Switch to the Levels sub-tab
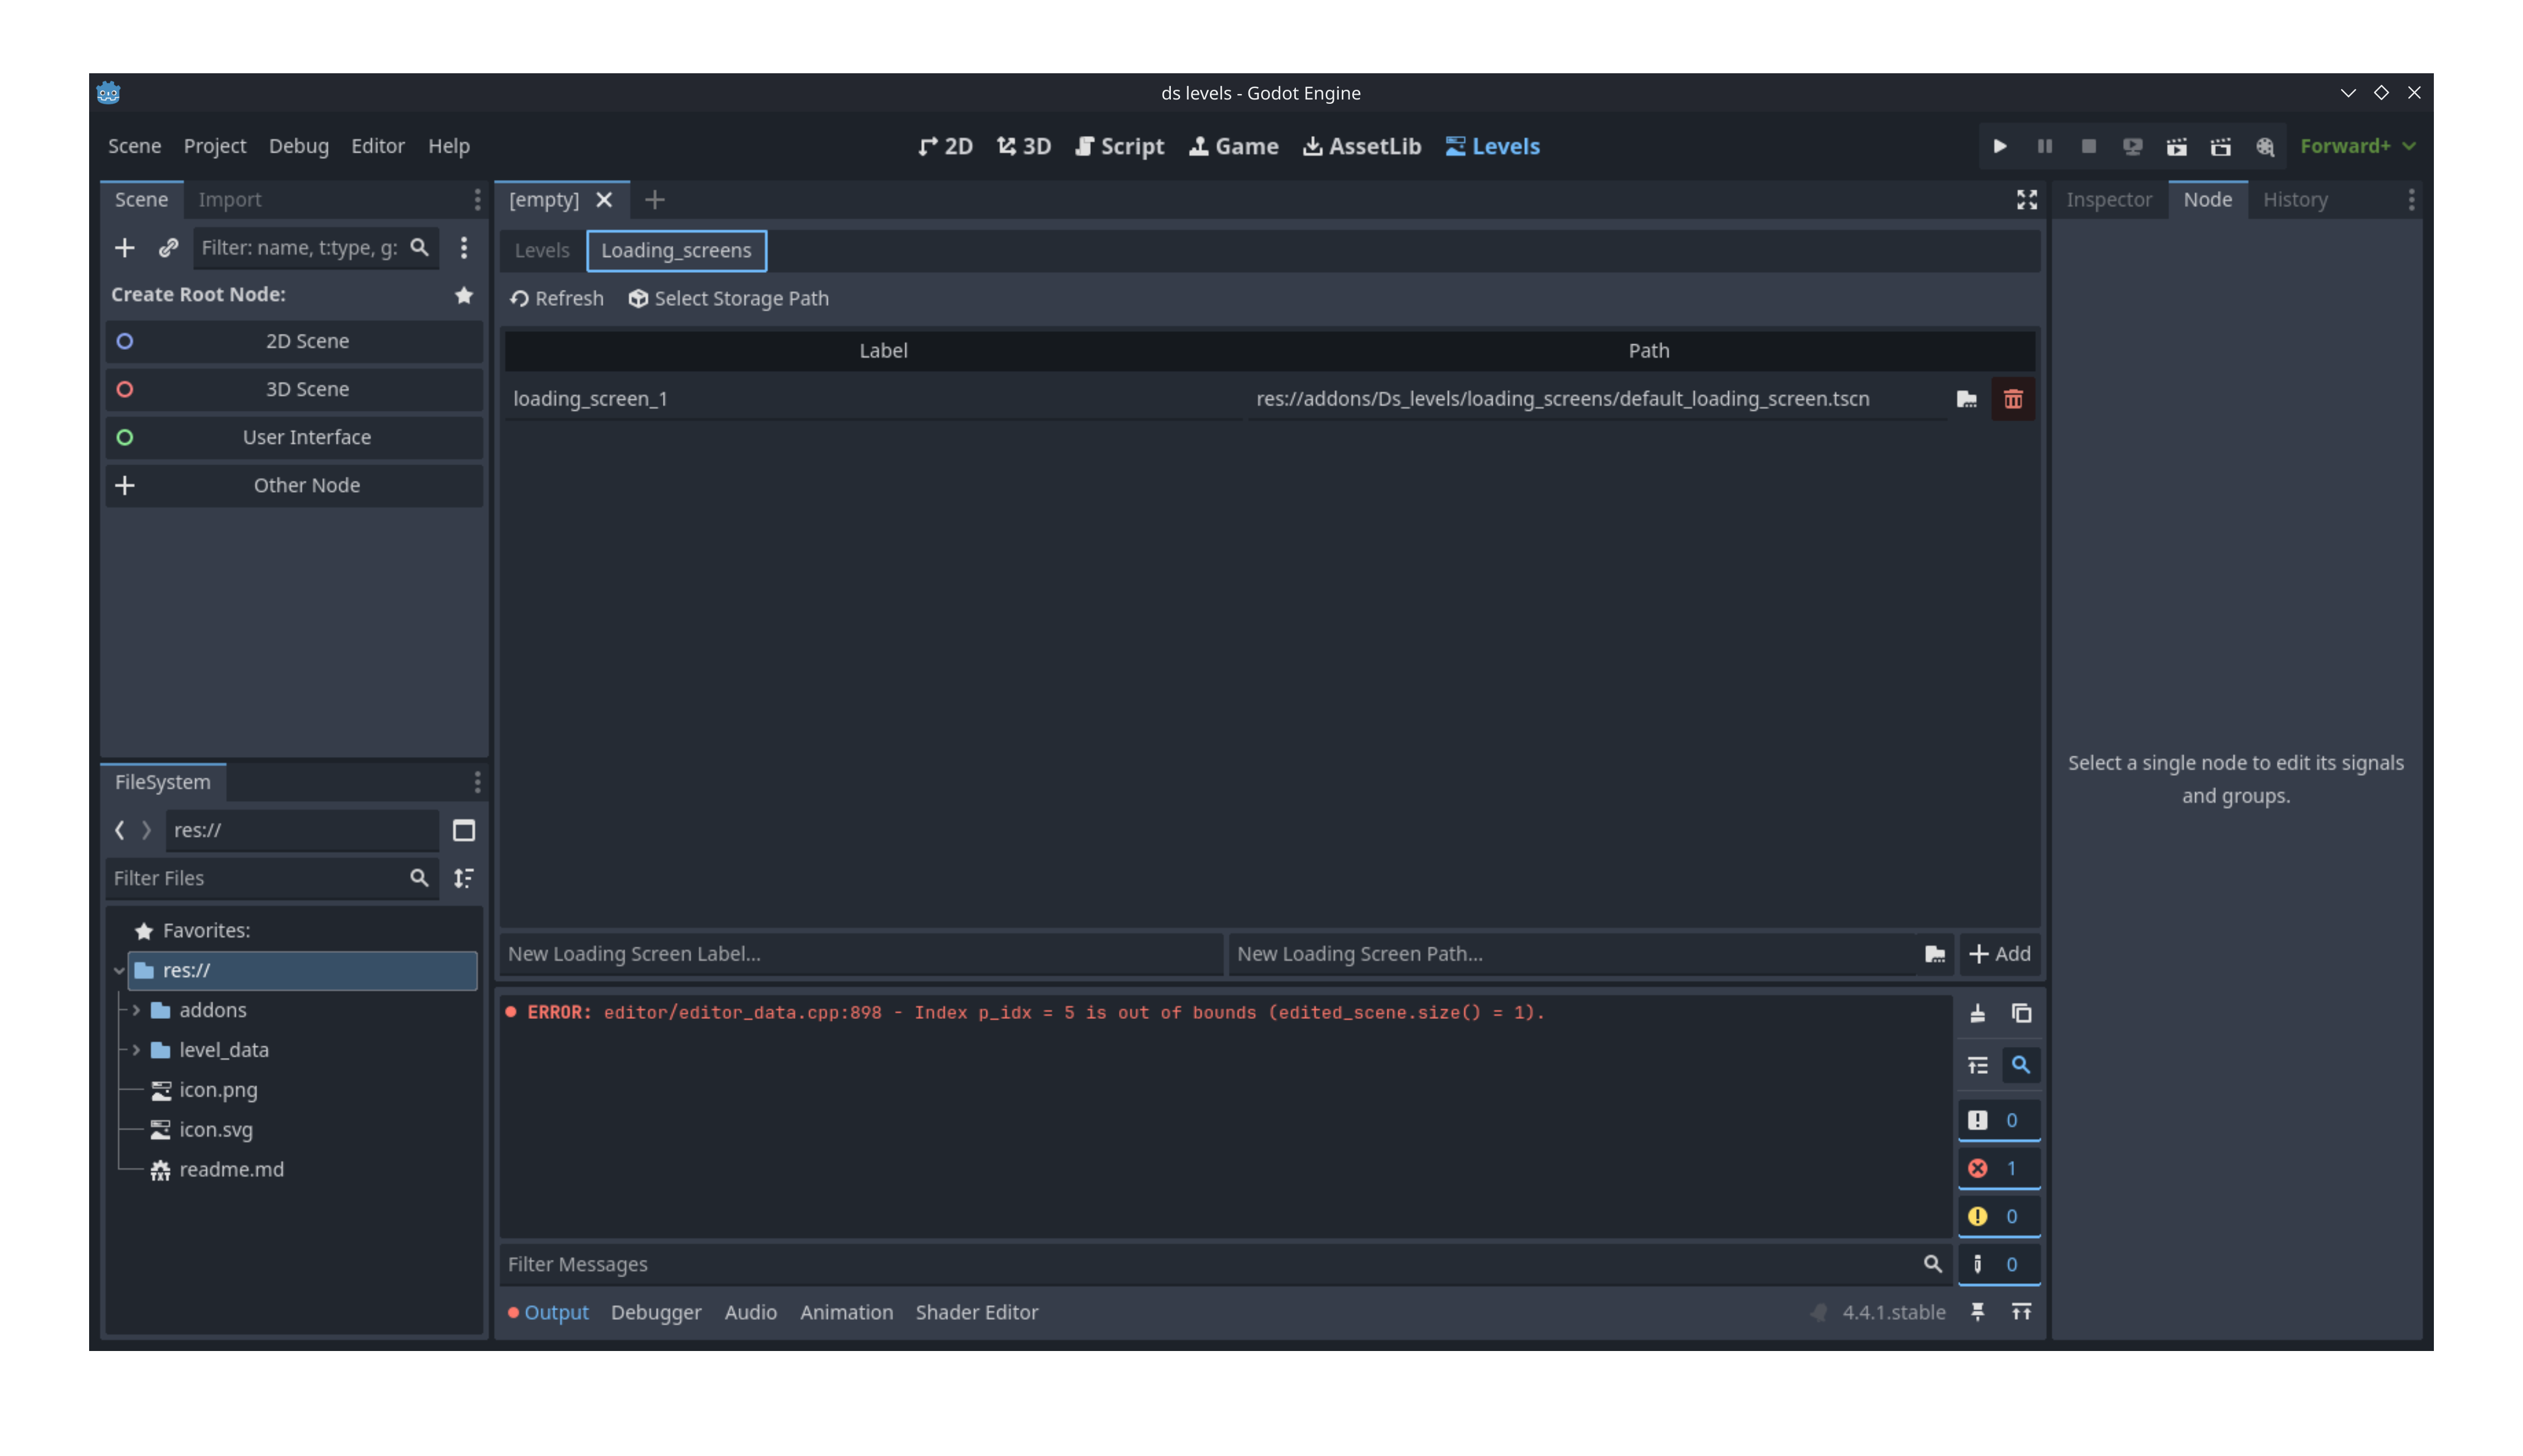The width and height of the screenshot is (2523, 1456). coord(542,250)
